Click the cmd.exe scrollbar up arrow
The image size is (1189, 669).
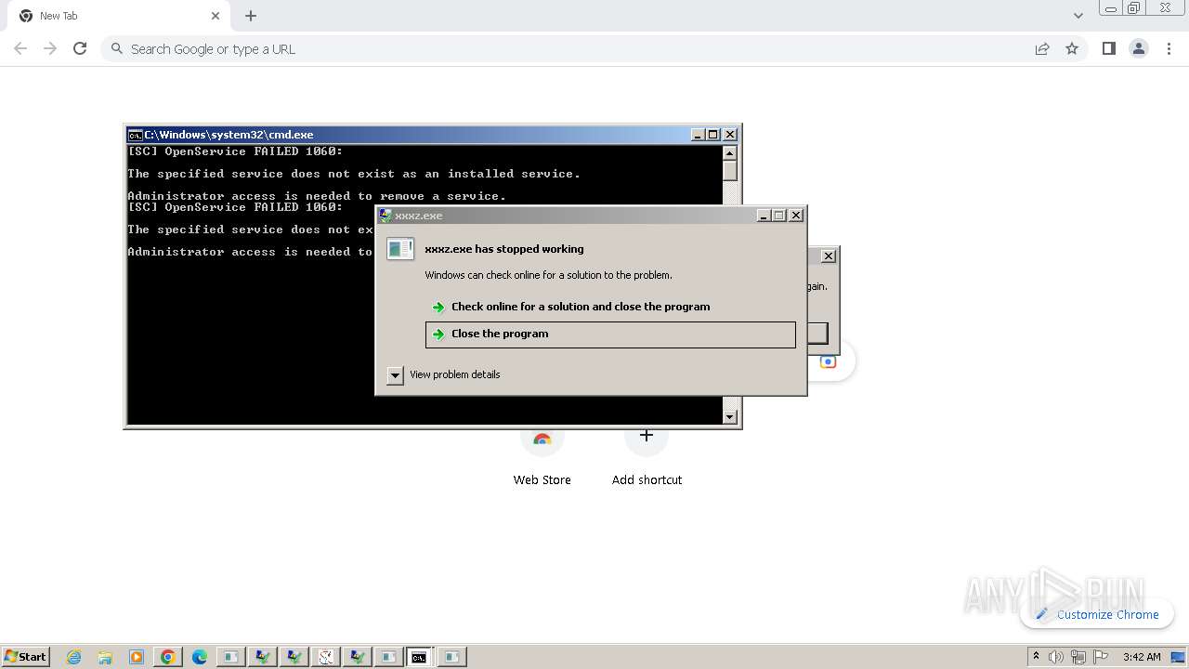[730, 153]
